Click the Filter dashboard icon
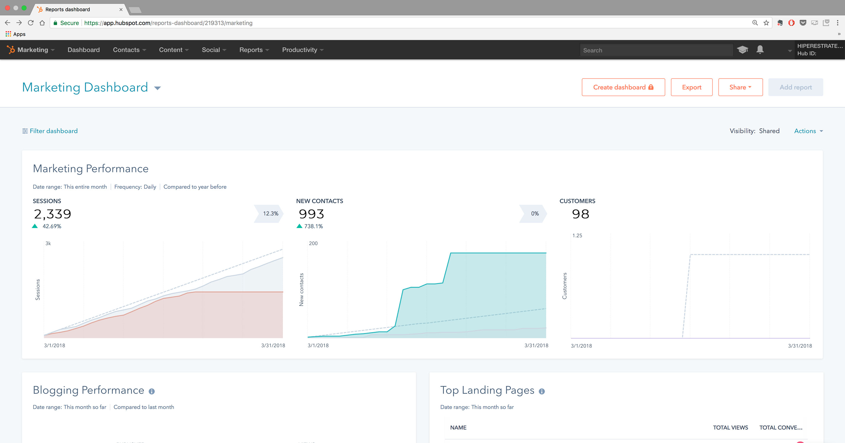The image size is (845, 443). [24, 131]
